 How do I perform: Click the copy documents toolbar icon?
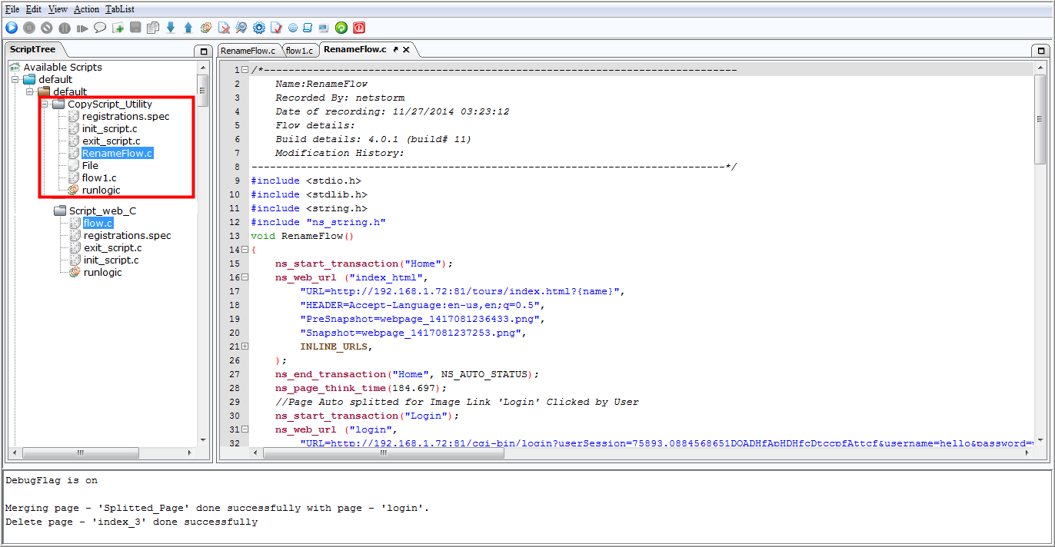(153, 28)
